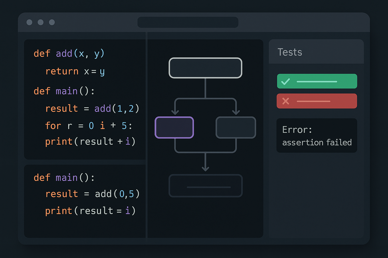388x258 pixels.
Task: Click the Tests panel header
Action: [x=316, y=52]
